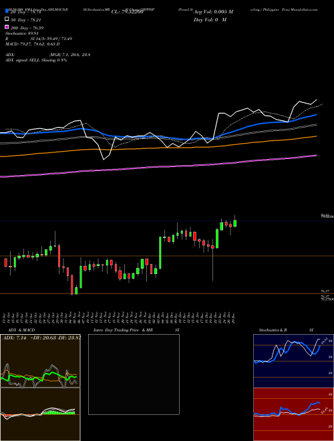
Task: Click the 'Stochastics: 89.91' readout
Action: pos(22,33)
